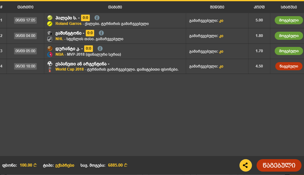Click the info icon next to ჰალეპი ს.
The width and height of the screenshot is (304, 175).
(97, 18)
